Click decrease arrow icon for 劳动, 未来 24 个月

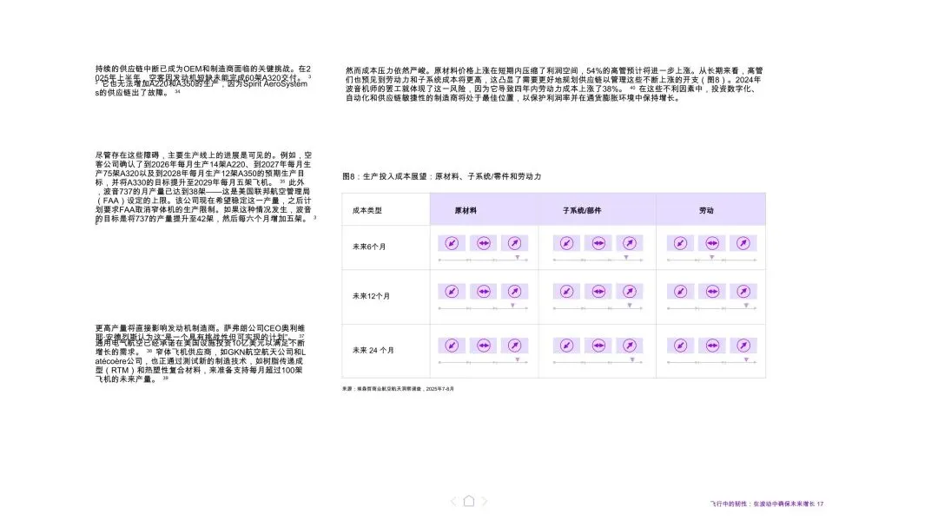coord(680,346)
